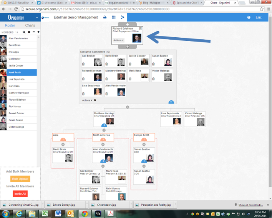Toggle North America orange count badge

(103, 140)
